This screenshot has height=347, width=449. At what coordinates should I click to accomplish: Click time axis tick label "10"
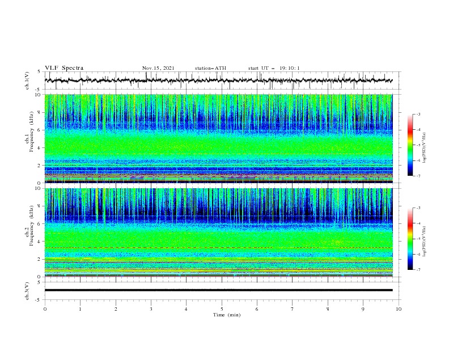[399, 309]
